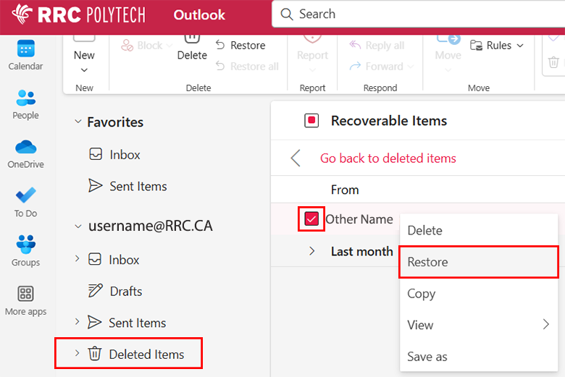Click Go back to deleted items link

388,158
